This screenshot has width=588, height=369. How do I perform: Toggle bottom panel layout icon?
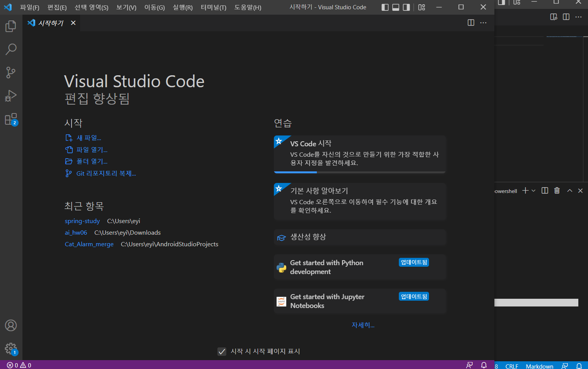pos(396,7)
